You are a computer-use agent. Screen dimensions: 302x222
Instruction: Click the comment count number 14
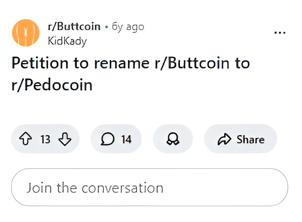coord(126,139)
